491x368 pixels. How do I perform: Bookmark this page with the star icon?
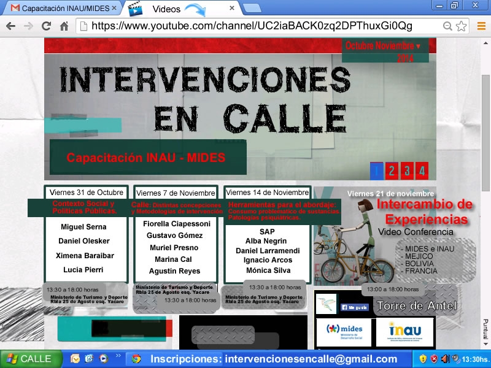pos(461,26)
